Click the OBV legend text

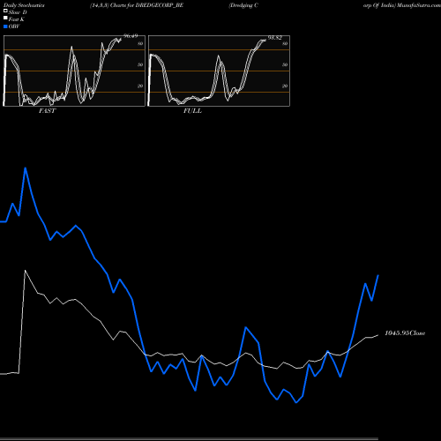click(x=14, y=26)
